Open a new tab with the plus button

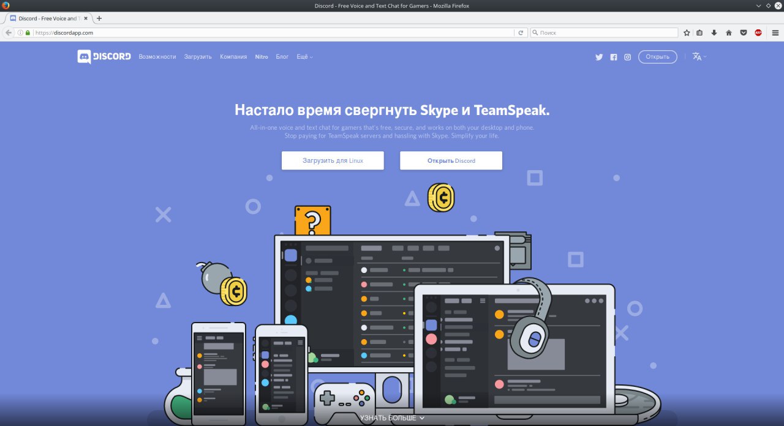tap(99, 18)
